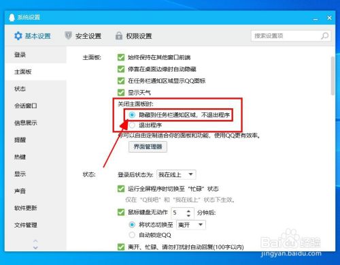Click the minutes field showing 5
This screenshot has width=340, height=265.
178,213
